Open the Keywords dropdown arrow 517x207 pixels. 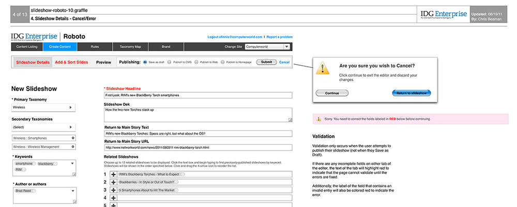tap(73, 164)
